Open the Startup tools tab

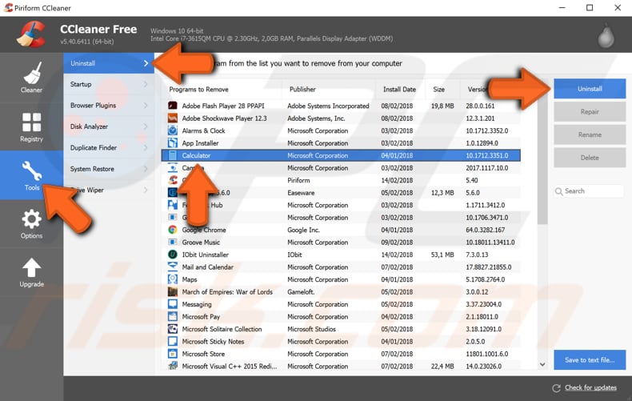click(109, 84)
